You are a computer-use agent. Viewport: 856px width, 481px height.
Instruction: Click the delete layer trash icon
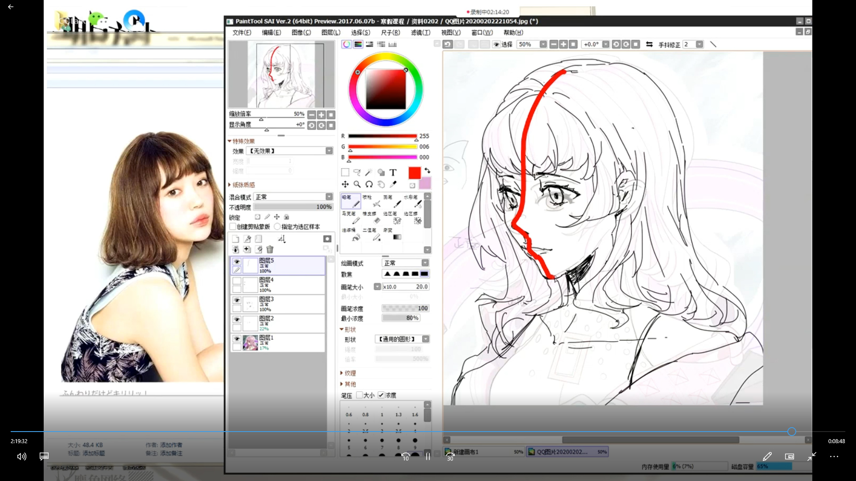(x=270, y=249)
